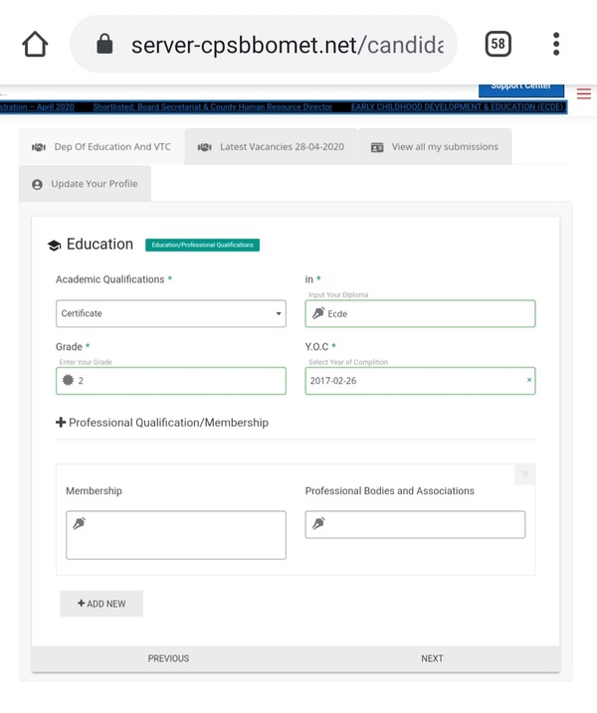Go back with the PREVIOUS button
The height and width of the screenshot is (713, 597).
[168, 658]
